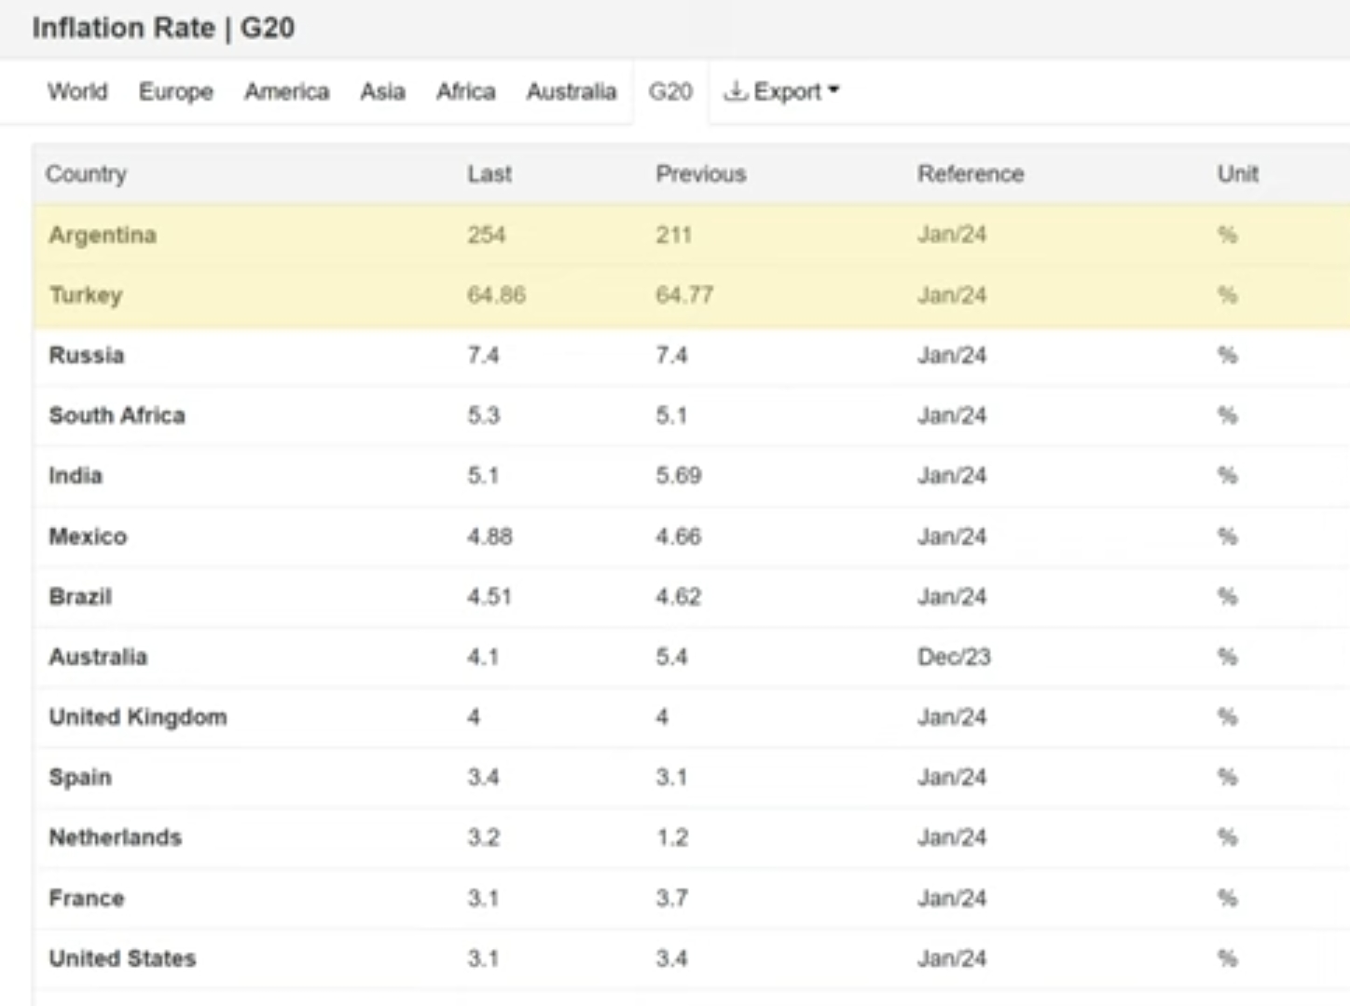
Task: Open the Spain country link
Action: coord(80,778)
